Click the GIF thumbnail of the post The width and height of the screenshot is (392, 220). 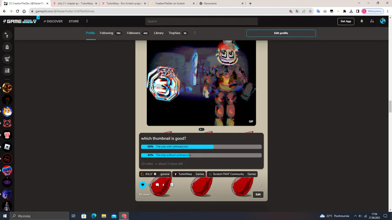click(201, 83)
